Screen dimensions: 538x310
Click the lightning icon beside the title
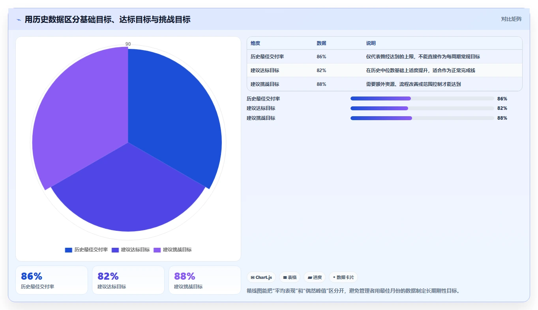click(19, 19)
